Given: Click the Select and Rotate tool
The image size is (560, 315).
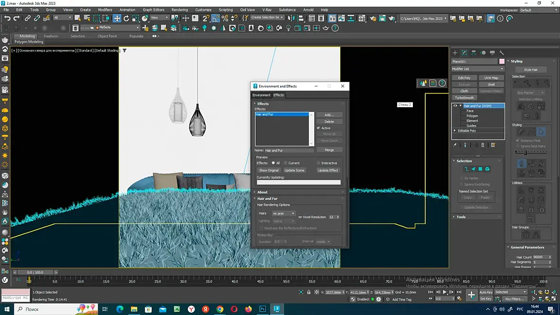Looking at the screenshot, I should click(126, 18).
